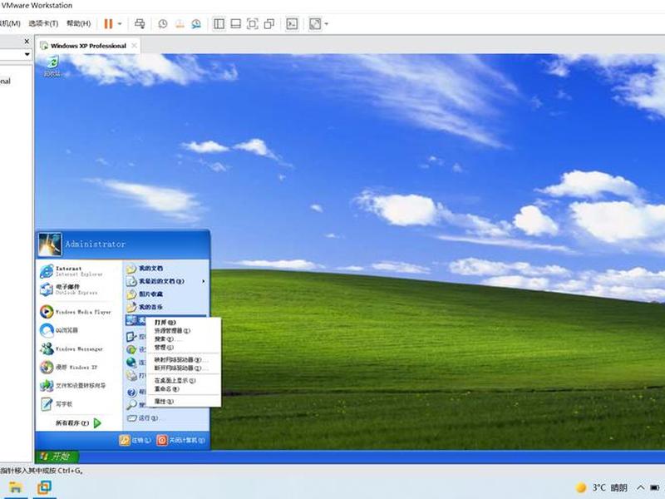This screenshot has height=499, width=665.
Task: Launch Windows Media Player
Action: coord(76,312)
